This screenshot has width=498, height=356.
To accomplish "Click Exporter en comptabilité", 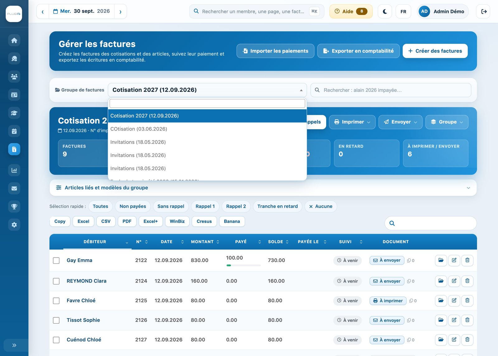I will click(x=358, y=51).
